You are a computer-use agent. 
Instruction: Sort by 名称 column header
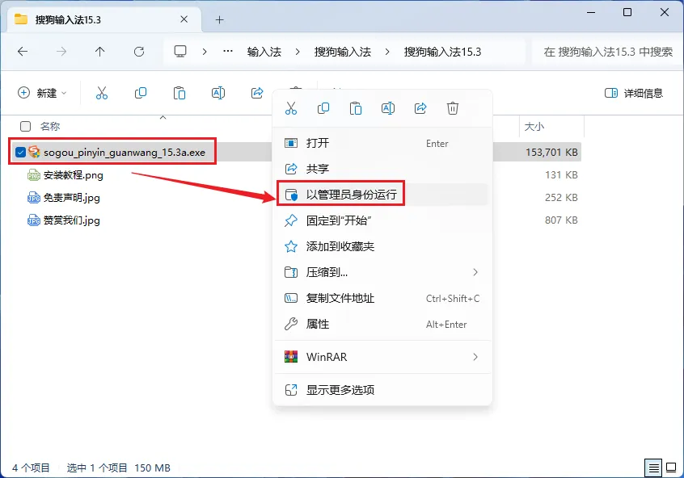tap(50, 126)
